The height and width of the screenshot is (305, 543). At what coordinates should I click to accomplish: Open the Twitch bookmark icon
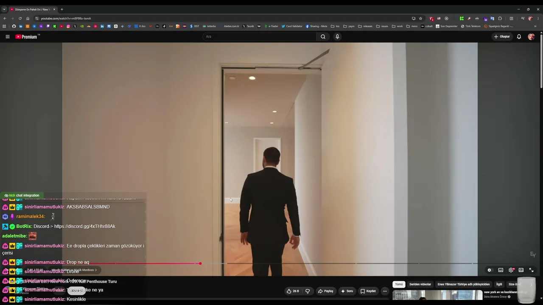(x=48, y=26)
